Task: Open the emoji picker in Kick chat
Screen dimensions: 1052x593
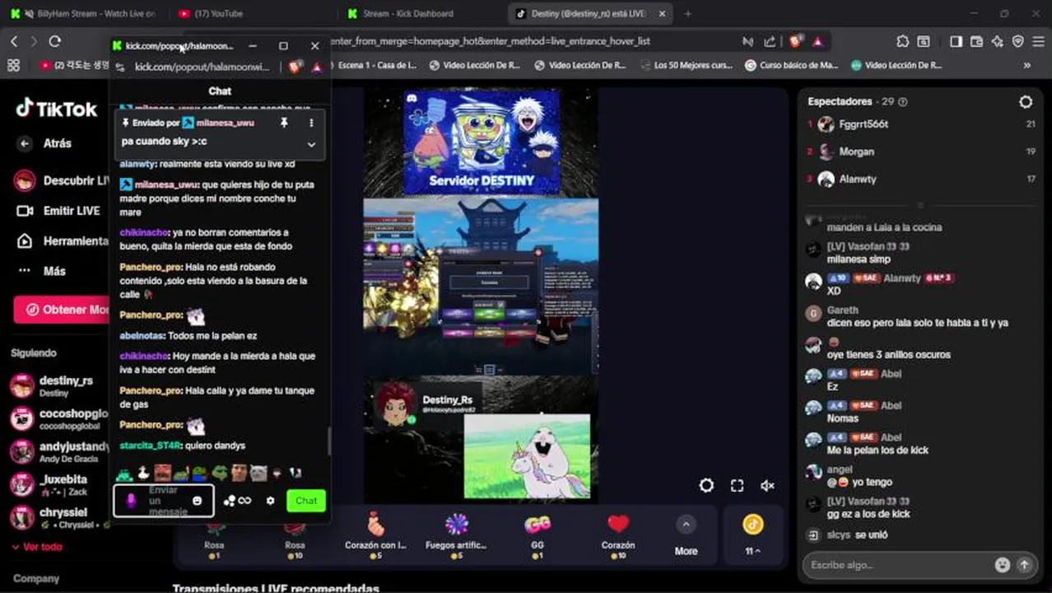Action: click(x=198, y=501)
